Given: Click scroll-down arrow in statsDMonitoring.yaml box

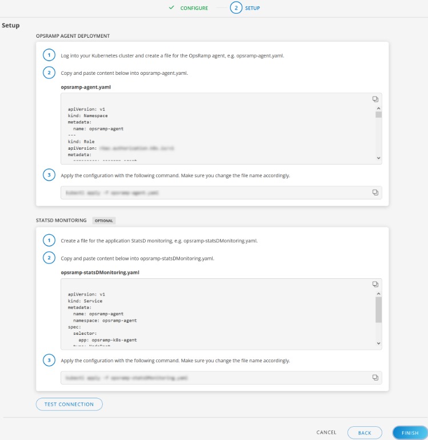Looking at the screenshot, I should coord(378,343).
